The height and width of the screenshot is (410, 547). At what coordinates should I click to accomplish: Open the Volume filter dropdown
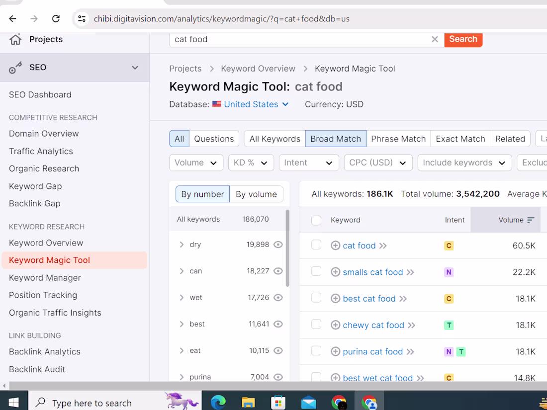[196, 163]
